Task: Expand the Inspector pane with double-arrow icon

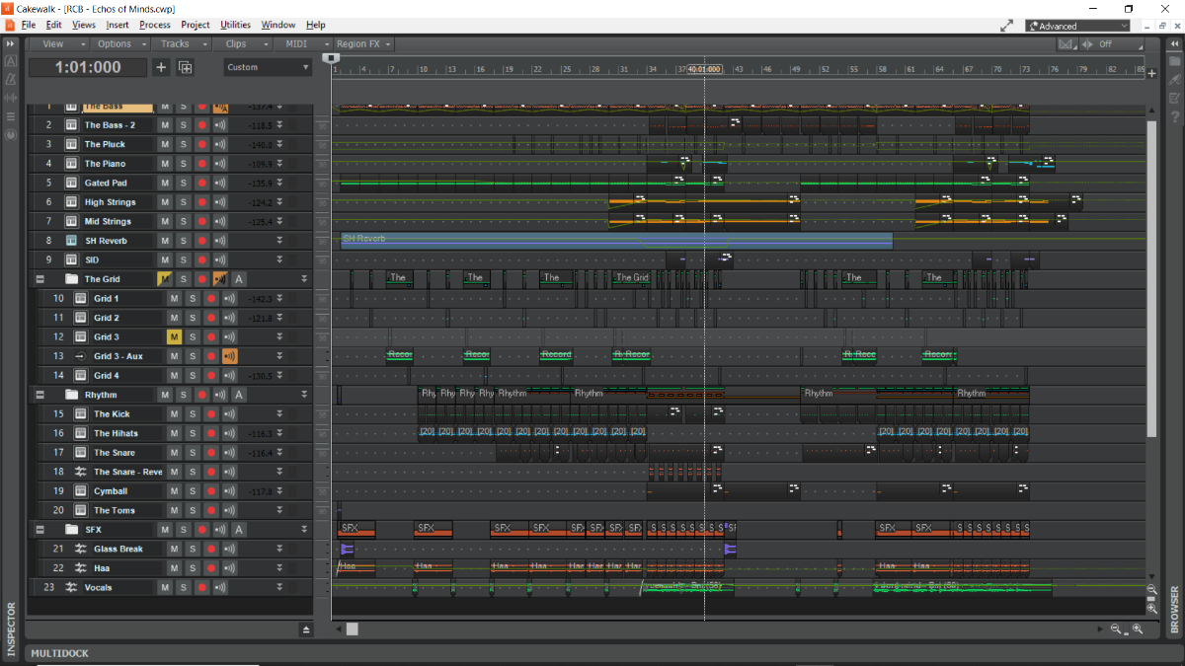Action: pos(11,44)
